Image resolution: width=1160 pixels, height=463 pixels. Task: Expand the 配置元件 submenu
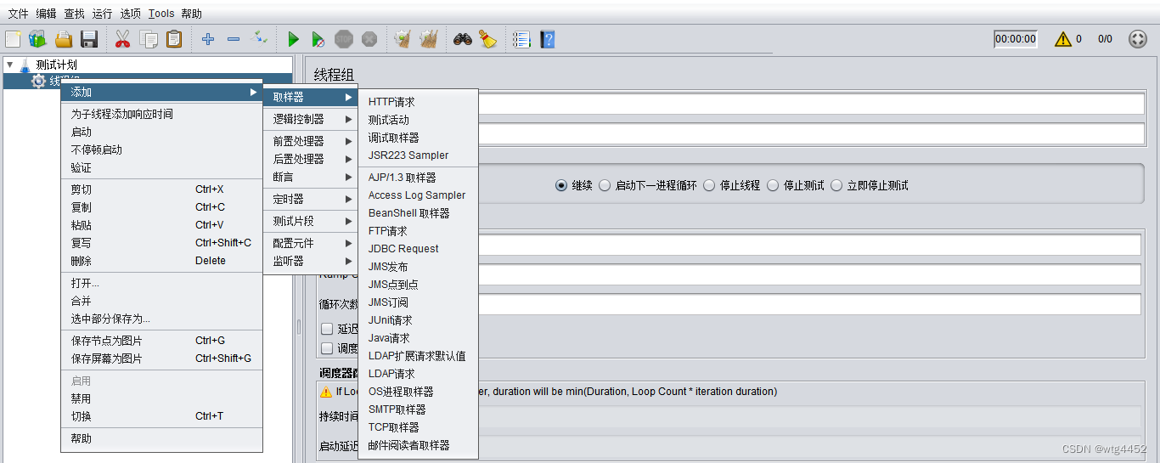[311, 243]
